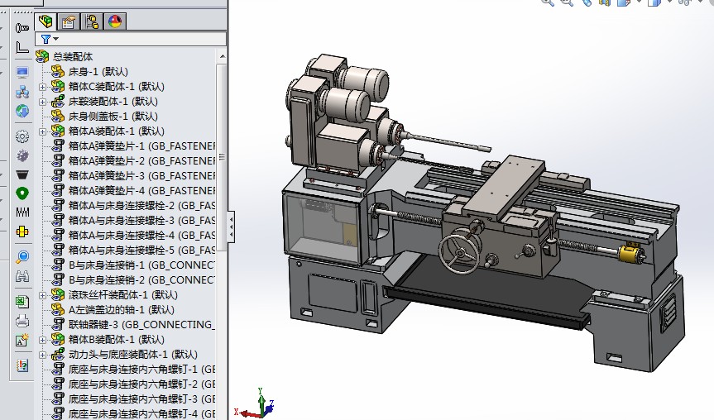Viewport: 714px width, 420px height.
Task: Click the black belt trapezoid icon
Action: click(22, 174)
